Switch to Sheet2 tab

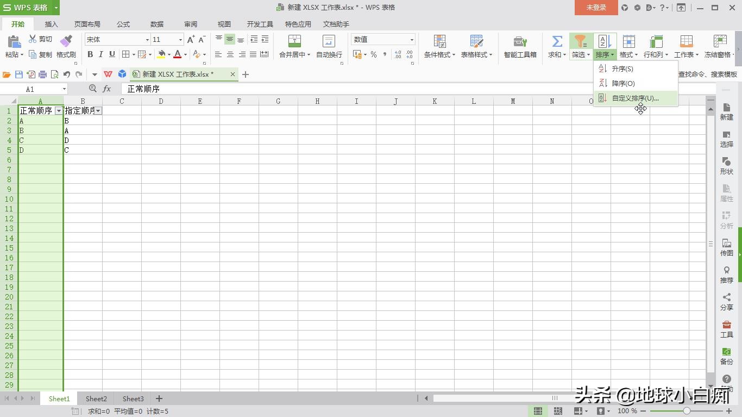pyautogui.click(x=96, y=399)
